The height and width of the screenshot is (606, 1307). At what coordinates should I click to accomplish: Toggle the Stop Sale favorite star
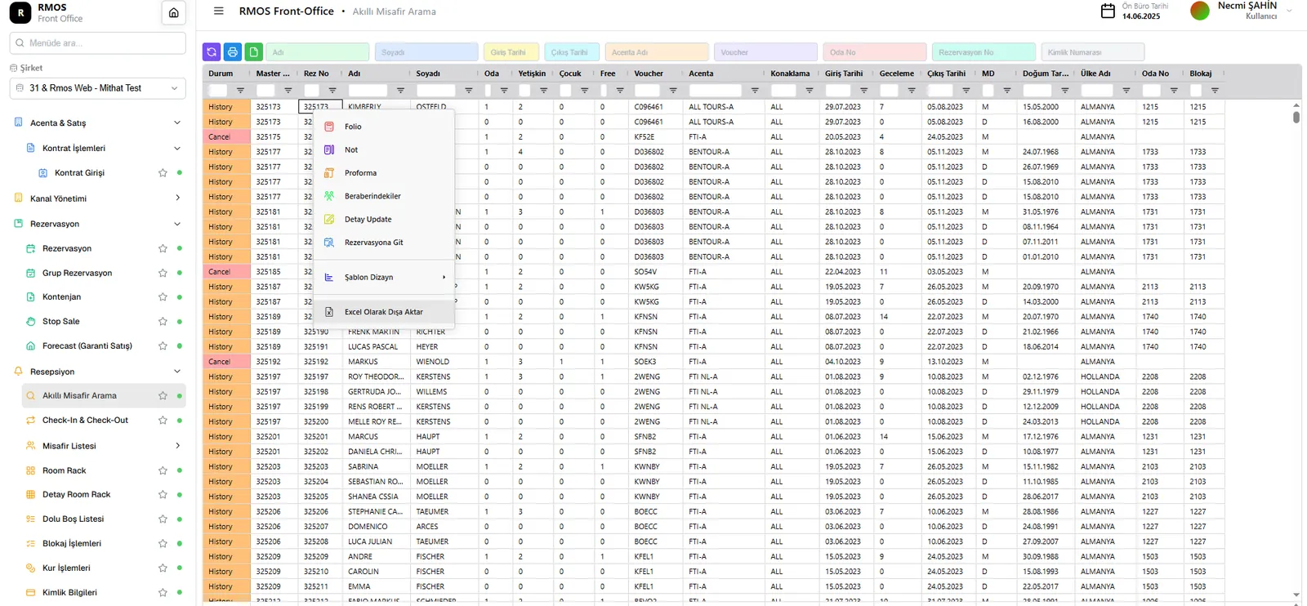pos(163,322)
